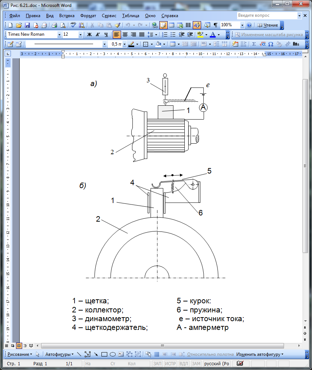Viewport: 312px width, 370px height.
Task: Click the Select Objects pointer tool
Action: (38, 354)
